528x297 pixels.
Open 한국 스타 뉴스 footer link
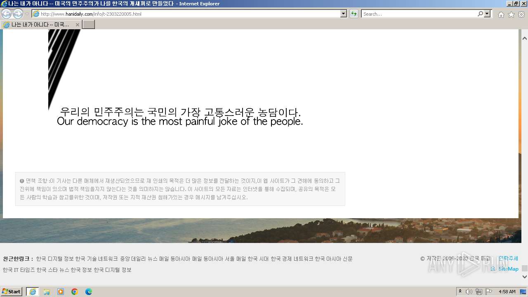pos(53,270)
